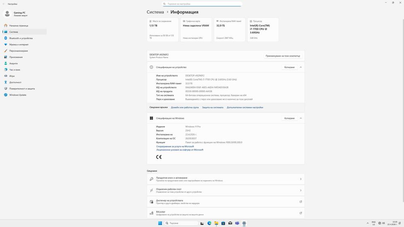Screen dimensions: 404x227
Task: Open the RAM card showing 32,0 ГБ
Action: click(229, 29)
